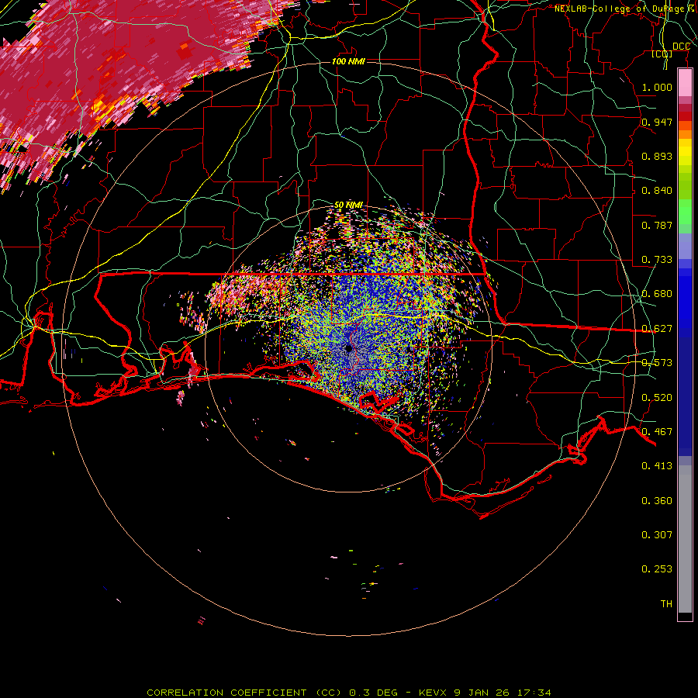Select the 0.733 color scale value
This screenshot has height=698, width=698.
[657, 260]
